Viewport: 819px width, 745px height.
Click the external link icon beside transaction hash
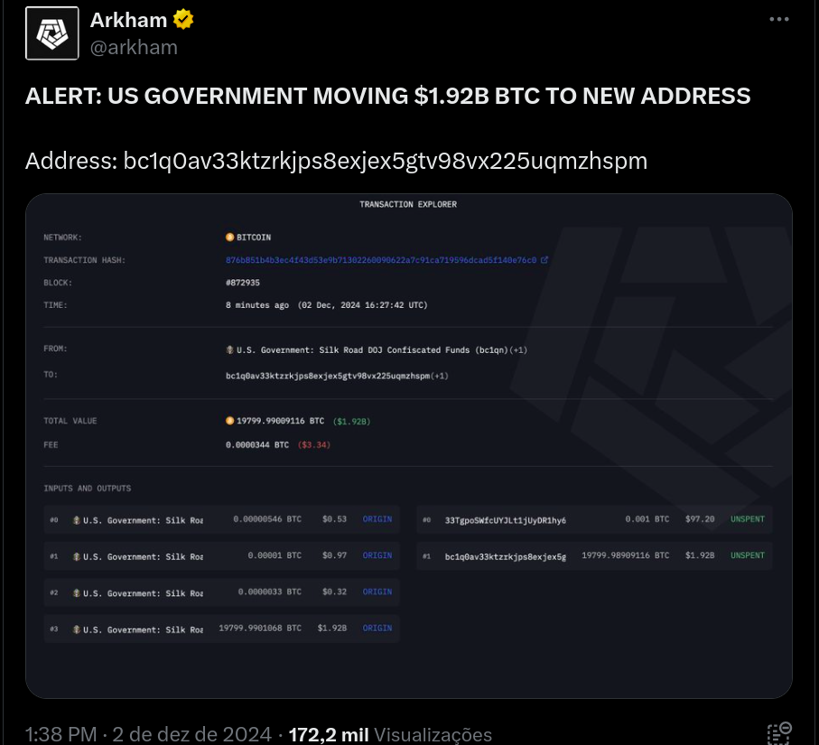544,260
